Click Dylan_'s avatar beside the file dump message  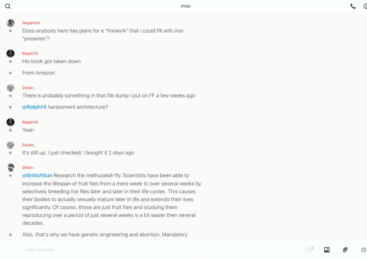(10, 88)
